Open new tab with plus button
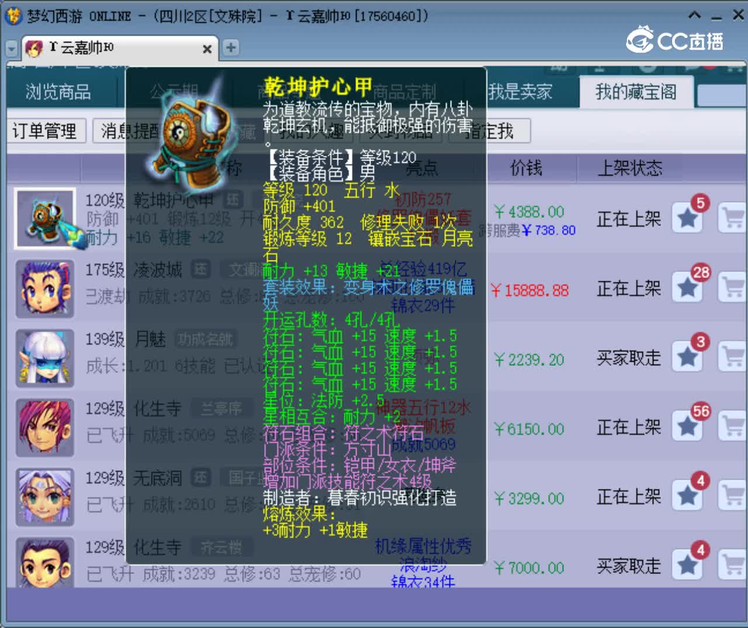Image resolution: width=748 pixels, height=628 pixels. pos(231,47)
